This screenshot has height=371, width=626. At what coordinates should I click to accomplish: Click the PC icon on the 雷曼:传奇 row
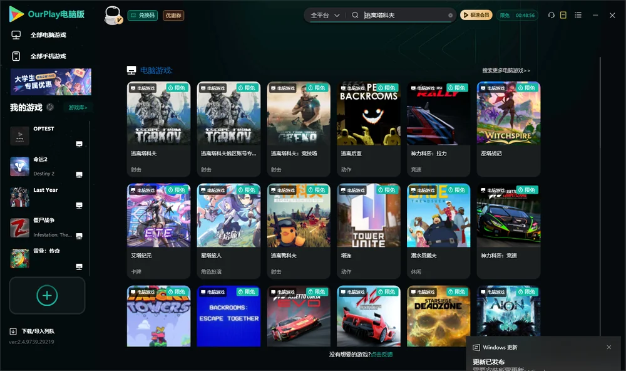(x=79, y=267)
